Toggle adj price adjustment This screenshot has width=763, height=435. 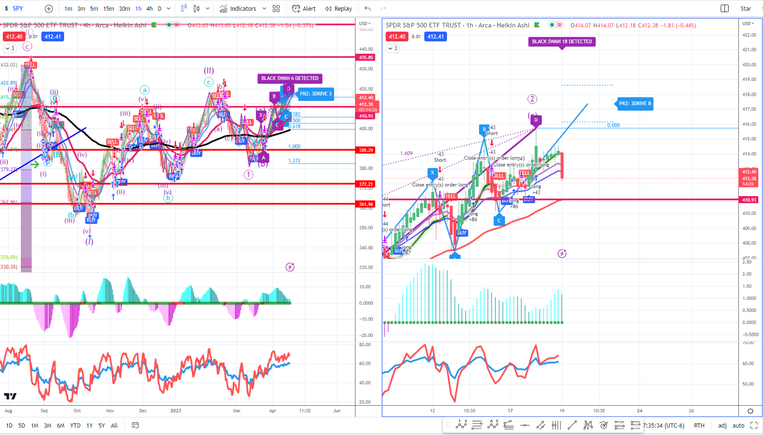point(722,425)
